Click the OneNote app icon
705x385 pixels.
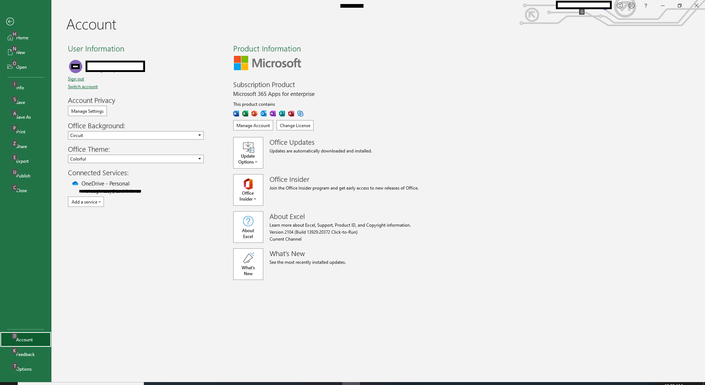click(273, 114)
